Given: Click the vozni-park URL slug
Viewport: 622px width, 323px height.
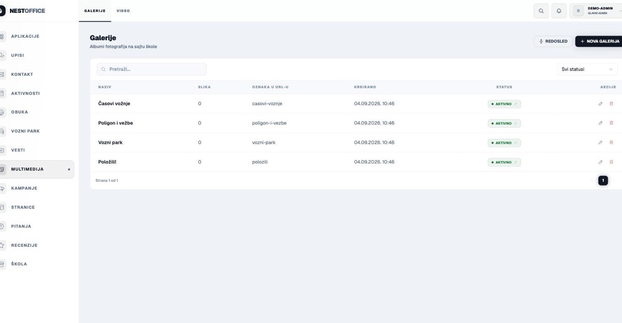Looking at the screenshot, I should pyautogui.click(x=264, y=143).
